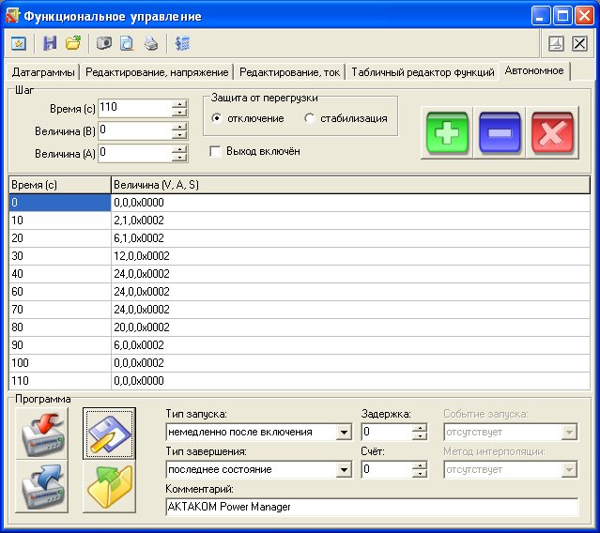
Task: Decrease Величина (А) with down arrow
Action: 179,158
